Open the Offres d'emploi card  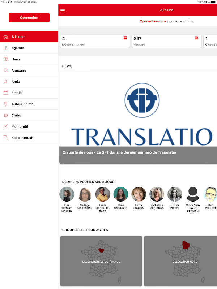click(210, 41)
